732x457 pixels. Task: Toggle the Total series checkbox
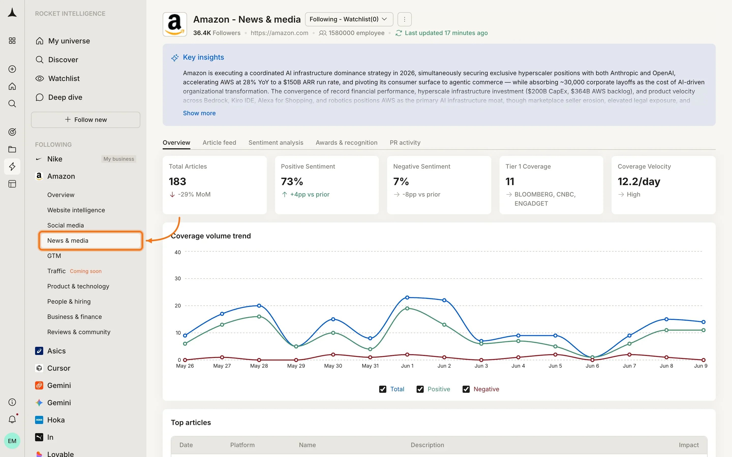pyautogui.click(x=383, y=389)
